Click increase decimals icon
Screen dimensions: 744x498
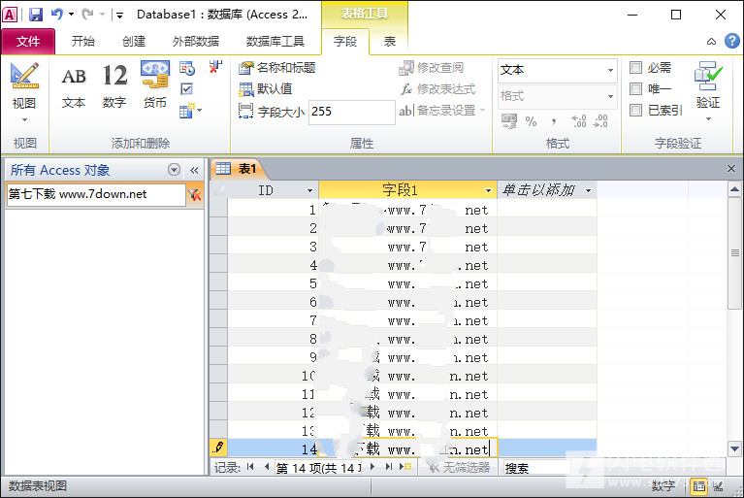pos(578,121)
